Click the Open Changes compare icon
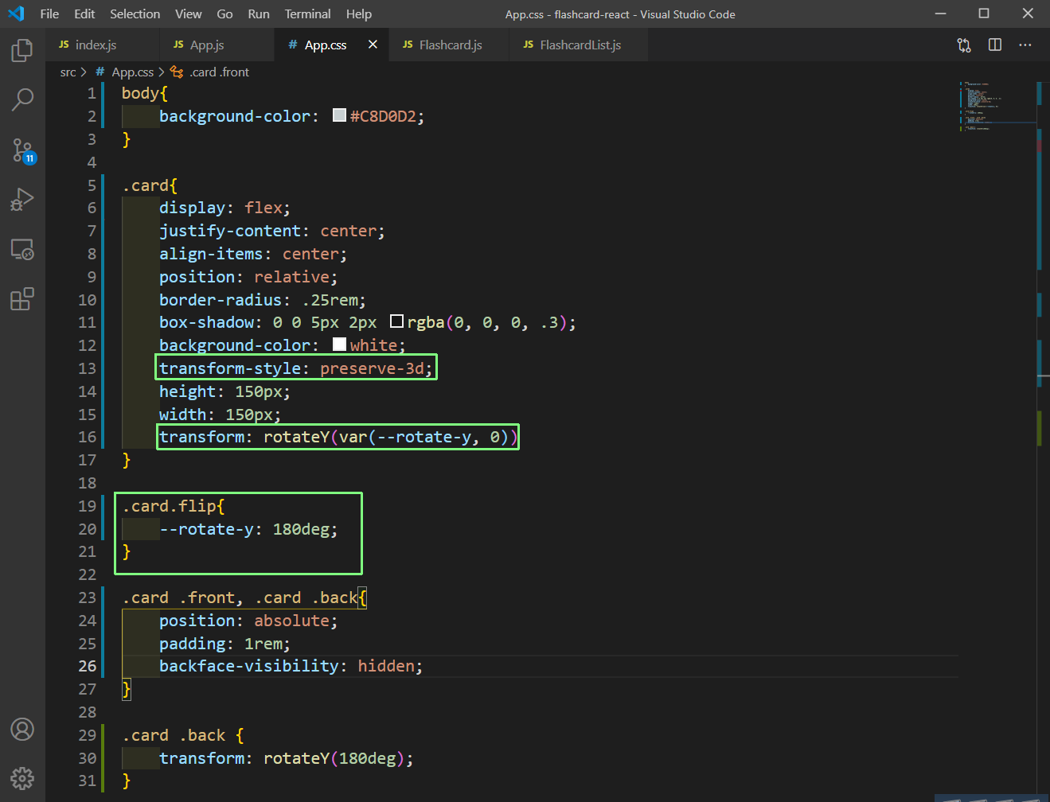The width and height of the screenshot is (1050, 802). coord(964,45)
